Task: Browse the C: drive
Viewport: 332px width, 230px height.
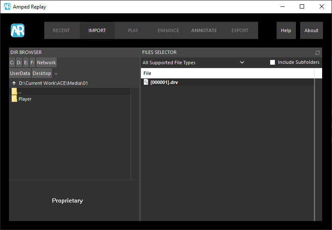Action: (x=12, y=63)
